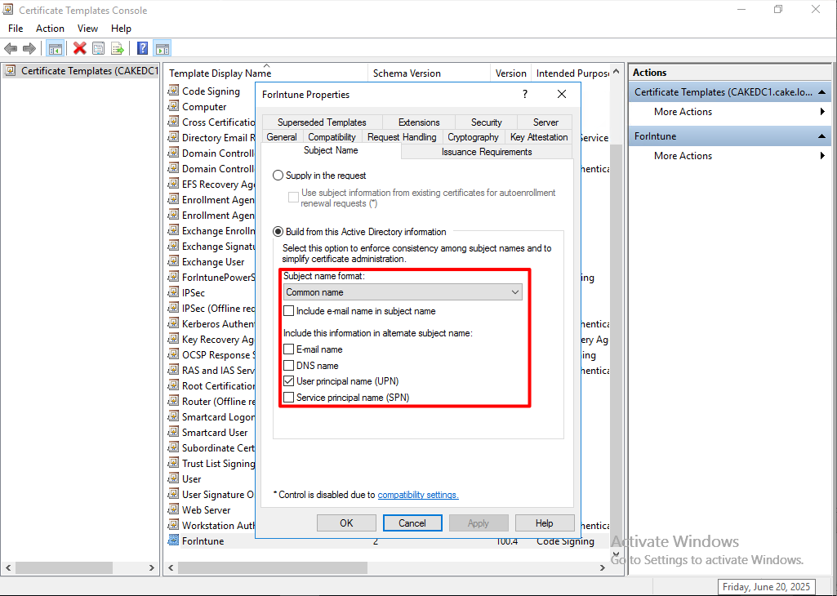Click the Web Server template icon
Screen dimensions: 837x596
point(173,509)
